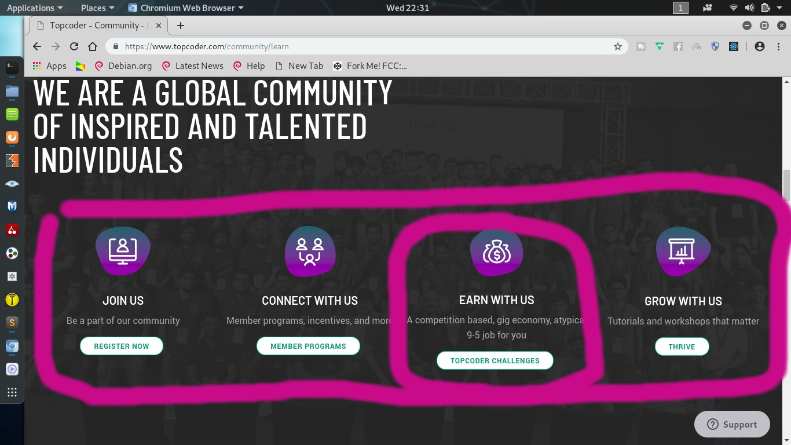
Task: Open the Fork Me! FCC bookmark
Action: tap(370, 66)
